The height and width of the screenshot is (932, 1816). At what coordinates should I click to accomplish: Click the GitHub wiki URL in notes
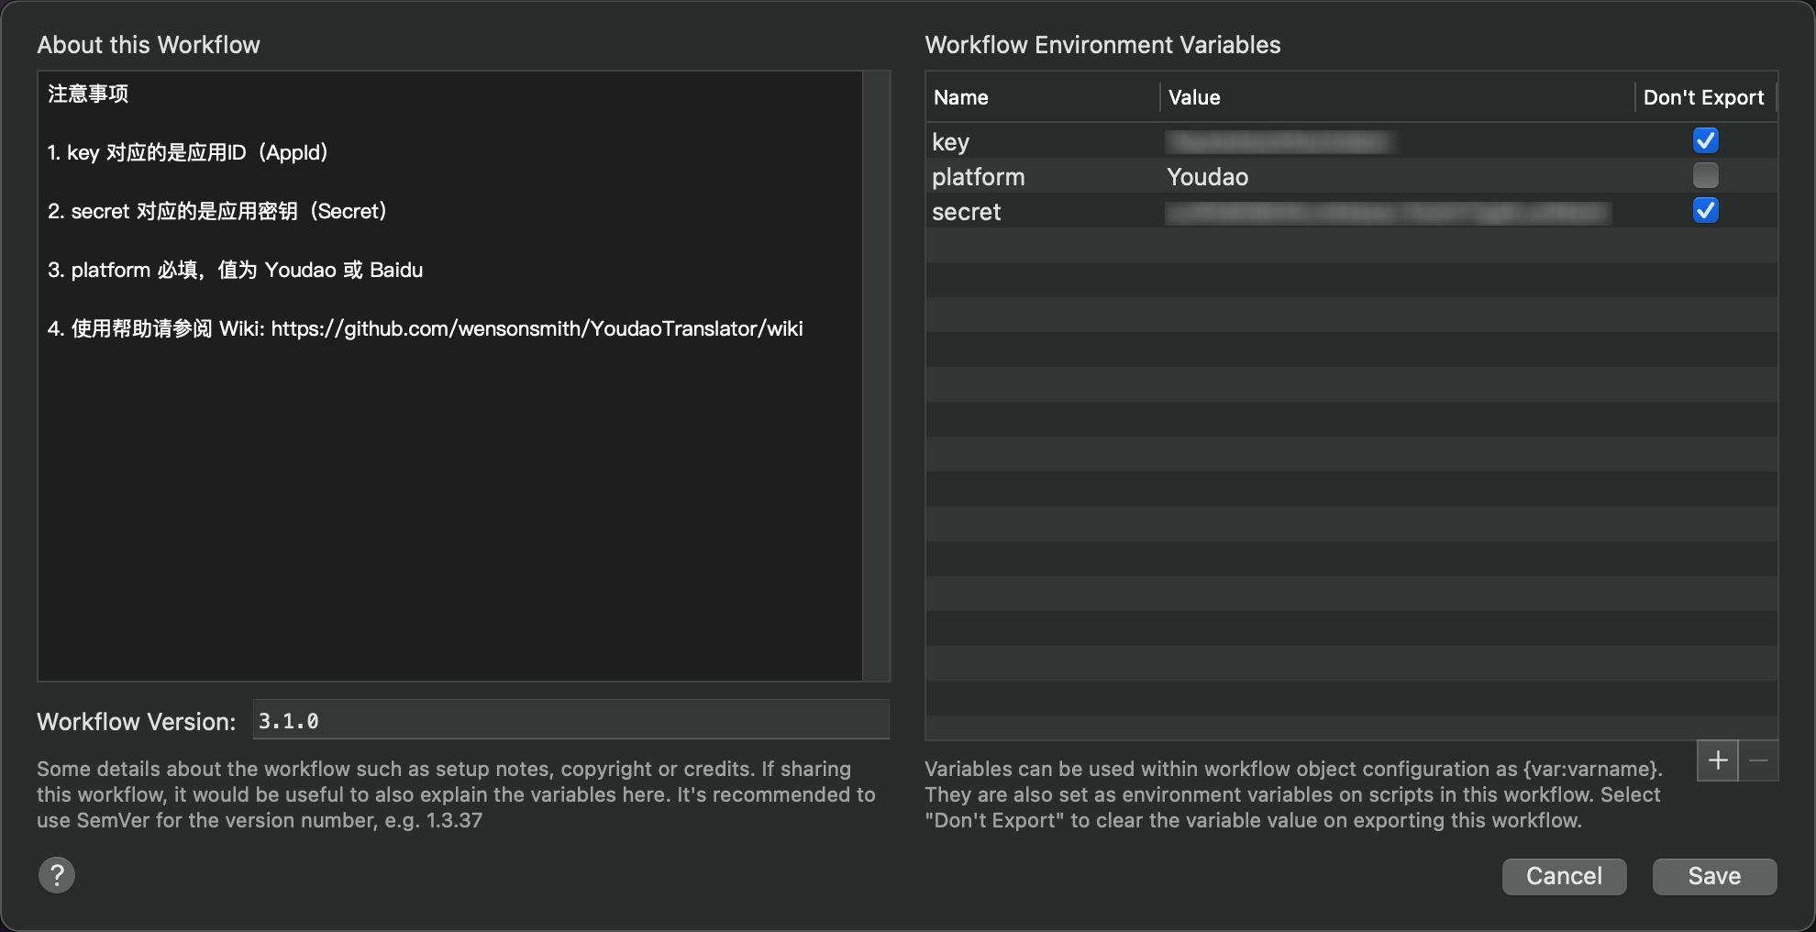[537, 328]
